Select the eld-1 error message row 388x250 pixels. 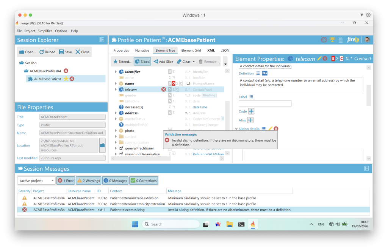(x=194, y=210)
